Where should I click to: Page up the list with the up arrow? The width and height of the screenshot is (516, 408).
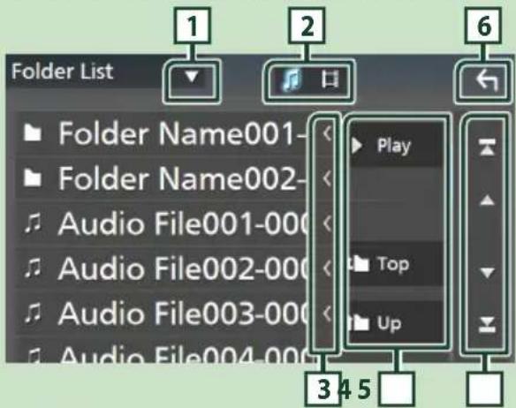487,200
